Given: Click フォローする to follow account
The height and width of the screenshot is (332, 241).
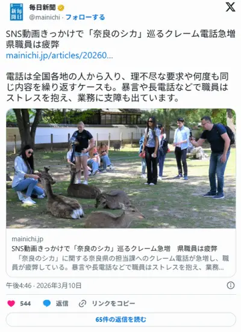Looking at the screenshot, I should (x=86, y=17).
